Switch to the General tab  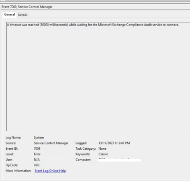click(x=9, y=15)
